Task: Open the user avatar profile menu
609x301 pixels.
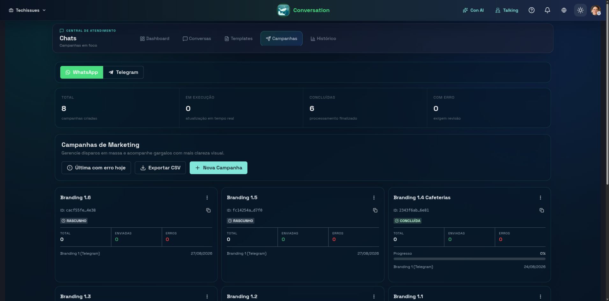Action: pos(596,10)
